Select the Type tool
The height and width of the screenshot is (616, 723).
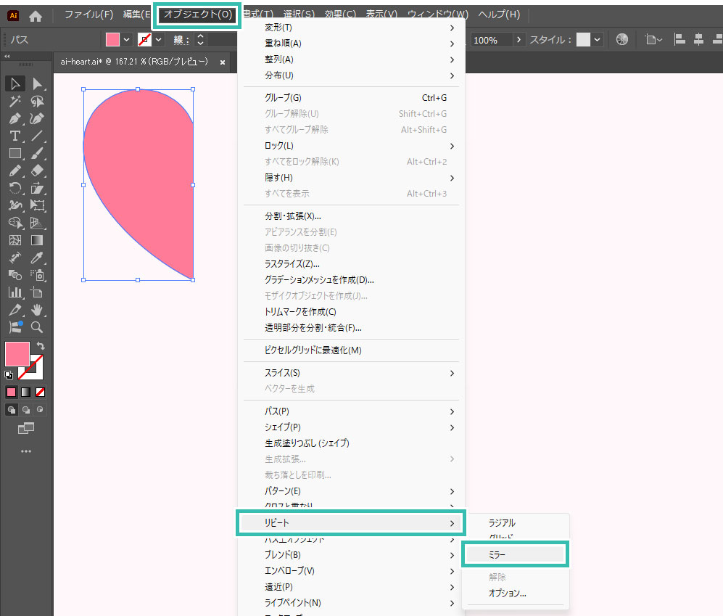point(15,136)
